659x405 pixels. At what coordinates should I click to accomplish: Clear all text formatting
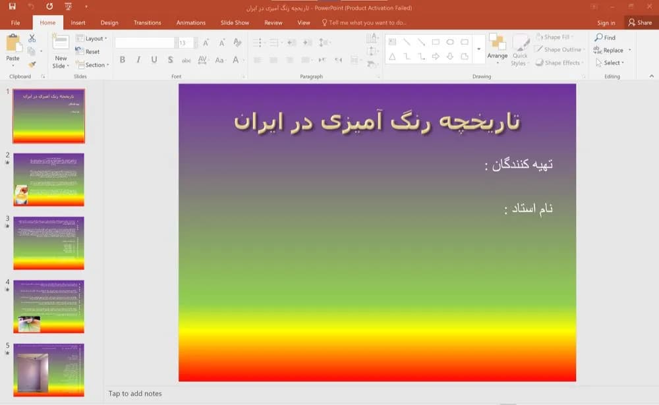(237, 42)
